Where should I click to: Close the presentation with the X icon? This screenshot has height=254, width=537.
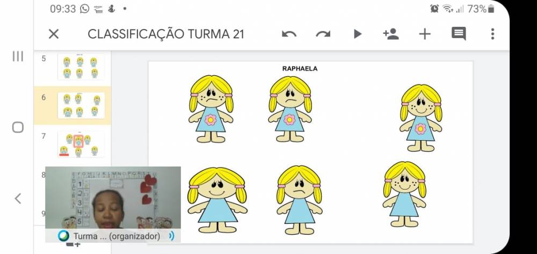[x=54, y=34]
